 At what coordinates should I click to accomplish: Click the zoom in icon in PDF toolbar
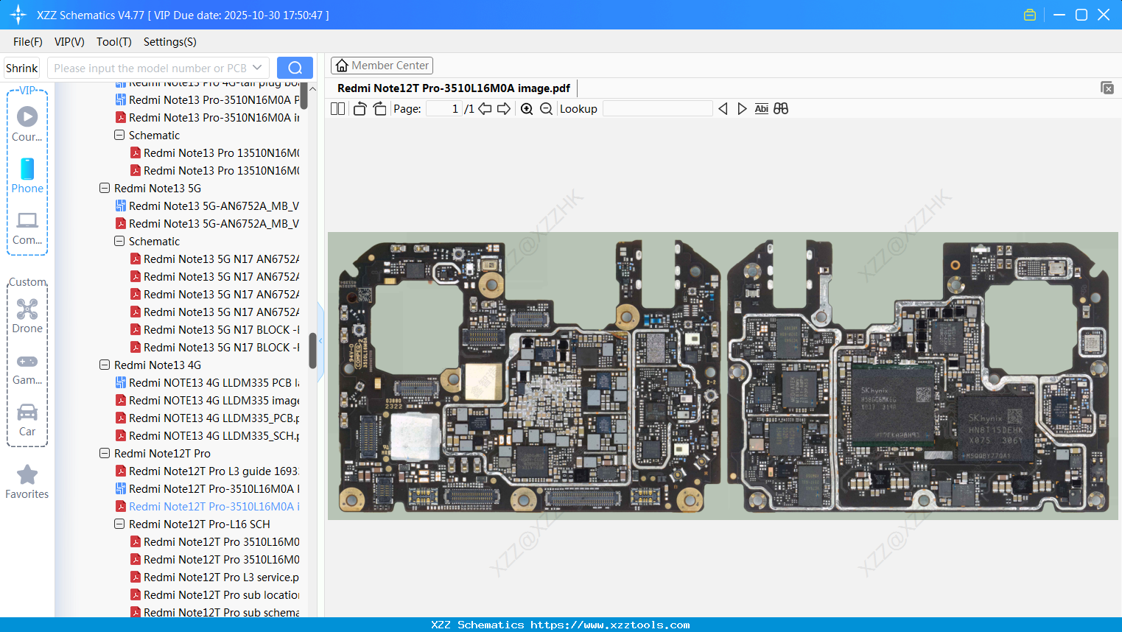[527, 108]
